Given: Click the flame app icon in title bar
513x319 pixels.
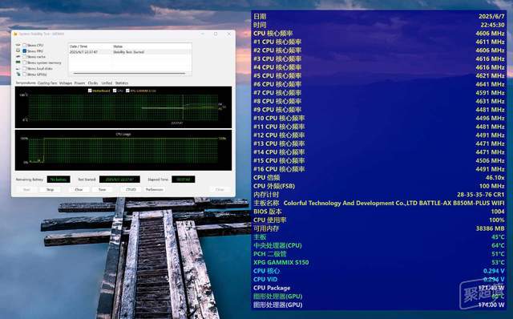Looking at the screenshot, I should 15,34.
